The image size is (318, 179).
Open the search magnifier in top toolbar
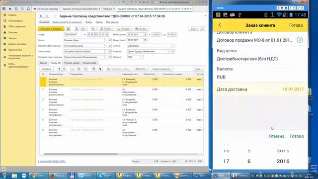[22, 9]
